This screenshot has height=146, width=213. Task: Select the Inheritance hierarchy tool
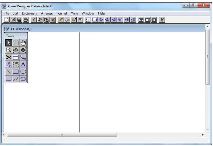click(9, 64)
